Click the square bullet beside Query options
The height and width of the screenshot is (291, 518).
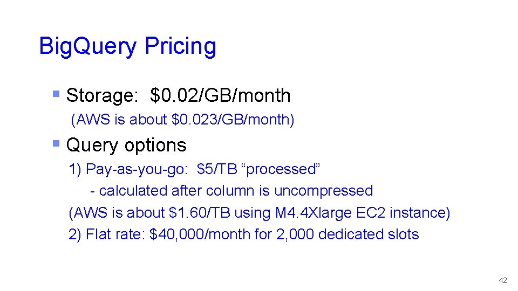click(56, 143)
